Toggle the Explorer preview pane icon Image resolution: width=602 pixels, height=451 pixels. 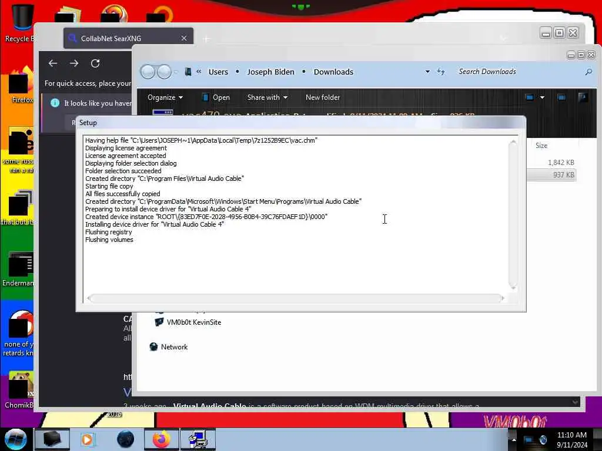tap(561, 97)
